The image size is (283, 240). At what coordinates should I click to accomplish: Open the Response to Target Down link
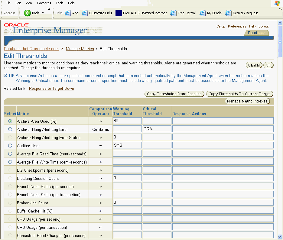51,88
